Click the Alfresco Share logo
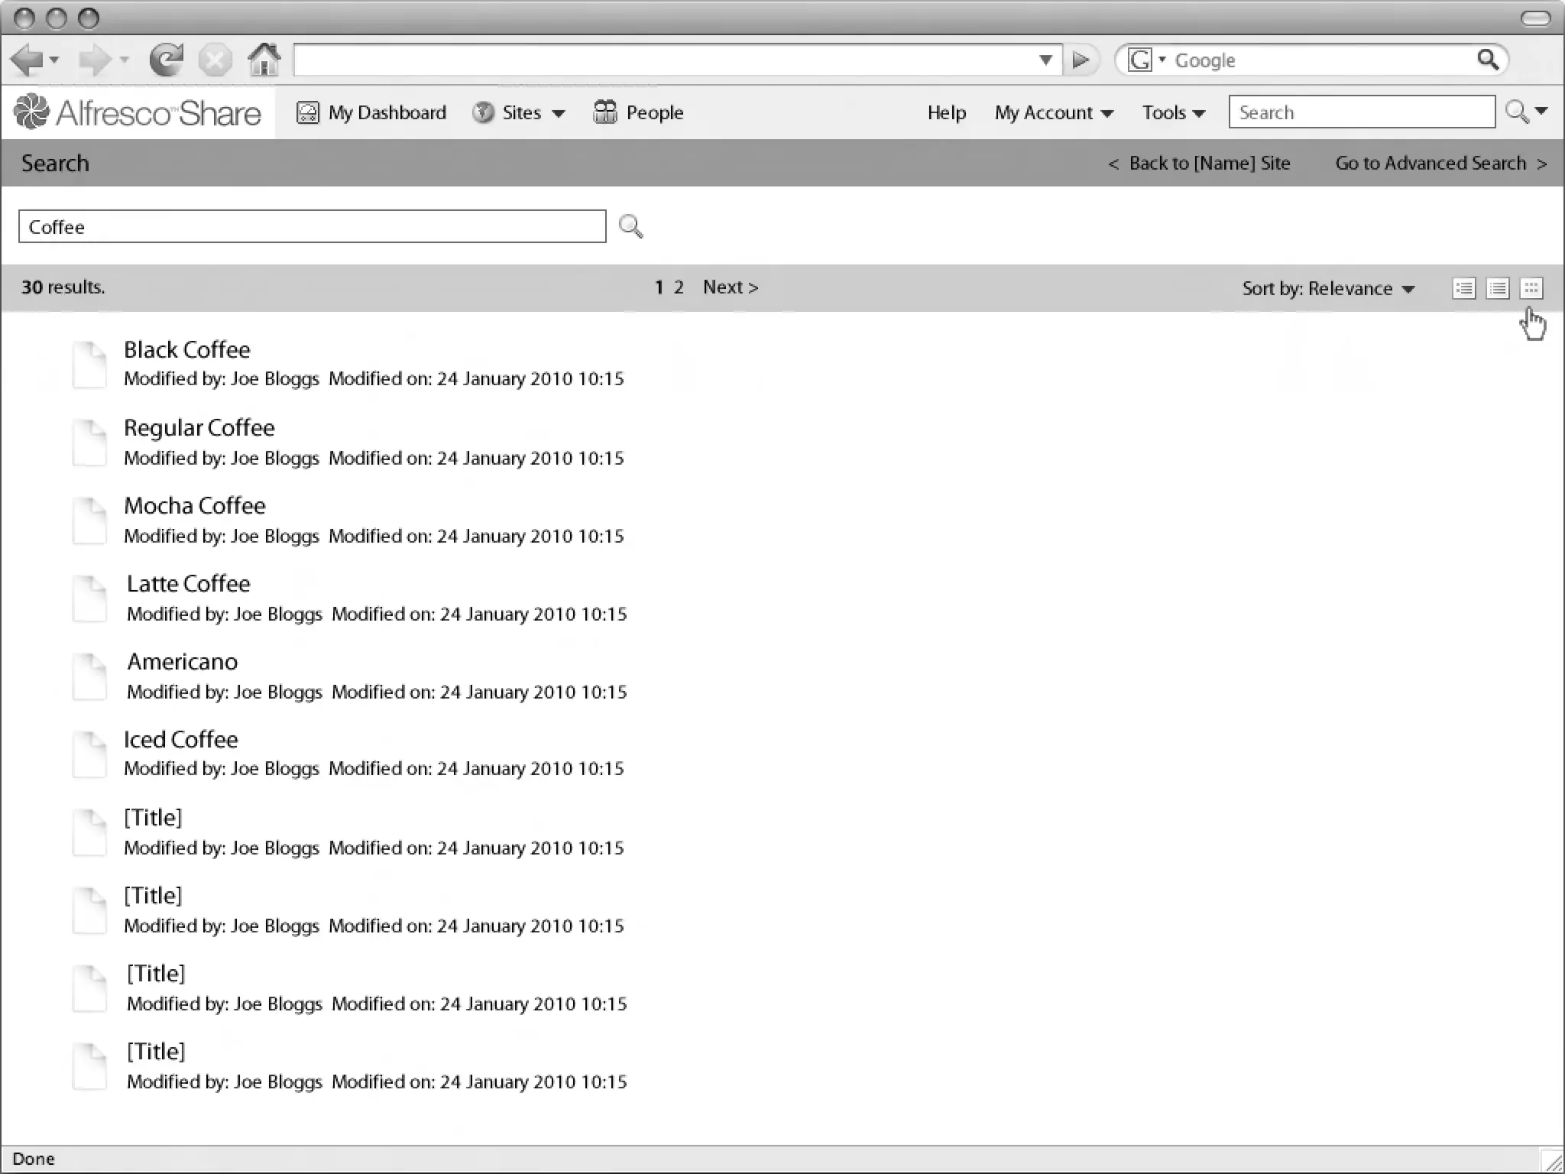Image resolution: width=1565 pixels, height=1174 pixels. [138, 112]
